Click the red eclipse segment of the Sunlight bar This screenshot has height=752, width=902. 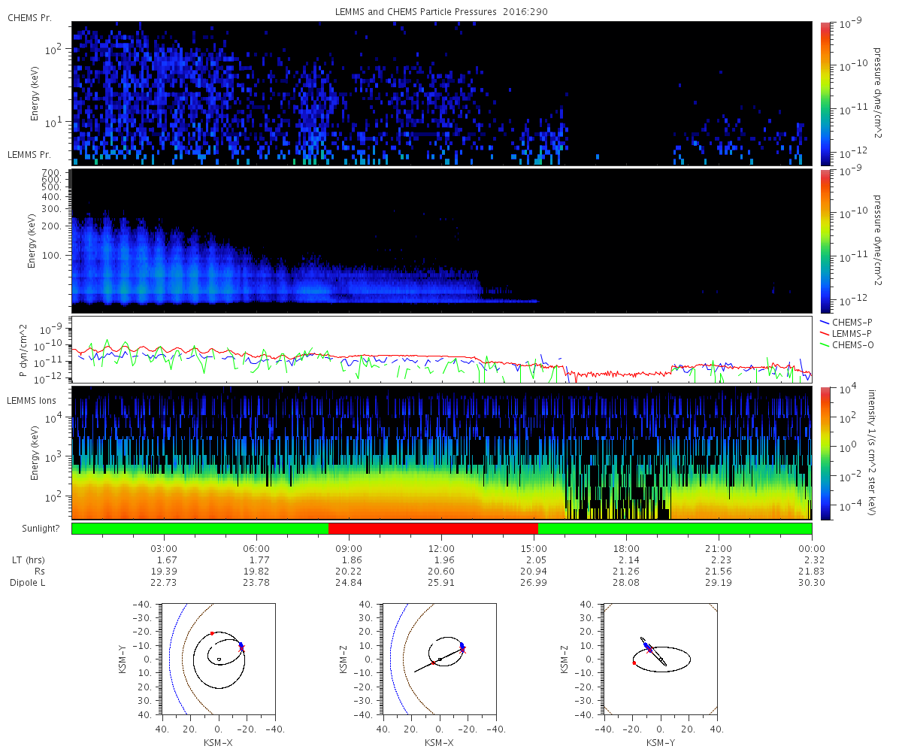click(x=433, y=529)
